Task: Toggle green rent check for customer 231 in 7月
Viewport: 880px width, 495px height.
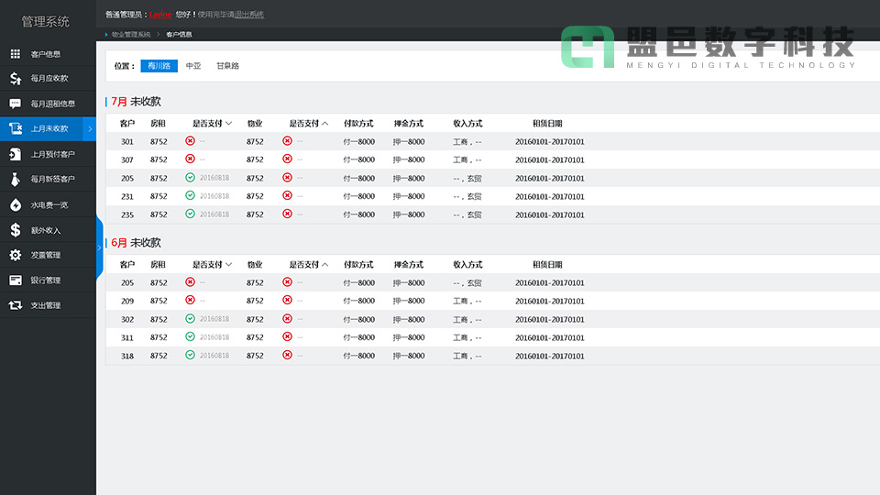Action: point(190,196)
